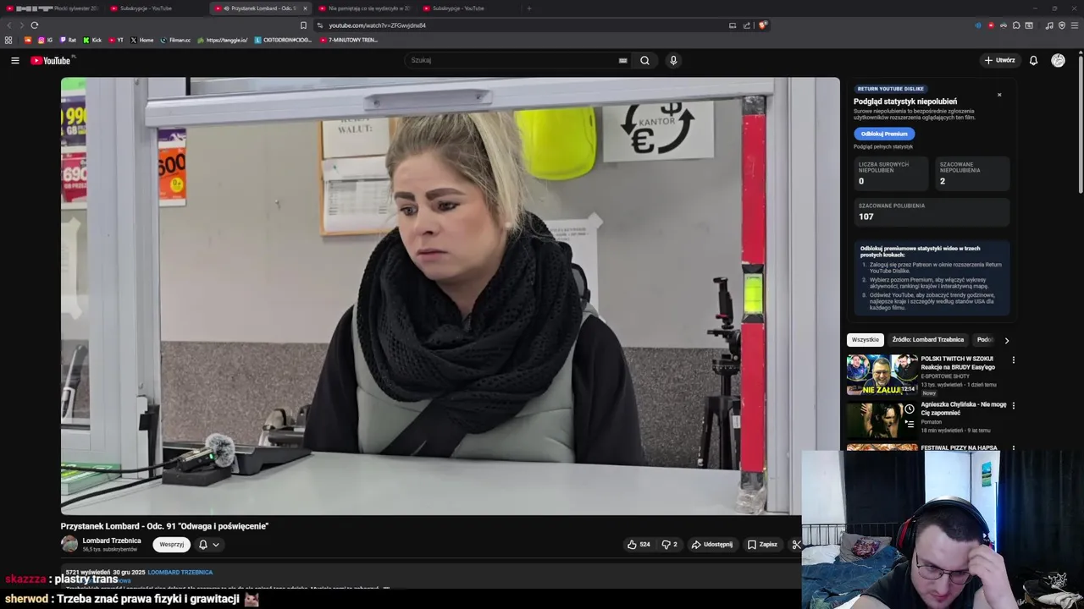Dislike the video with thumbs down
This screenshot has width=1084, height=609.
[669, 545]
